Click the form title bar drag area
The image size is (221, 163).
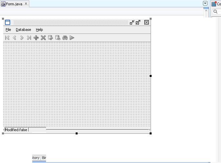click(71, 22)
